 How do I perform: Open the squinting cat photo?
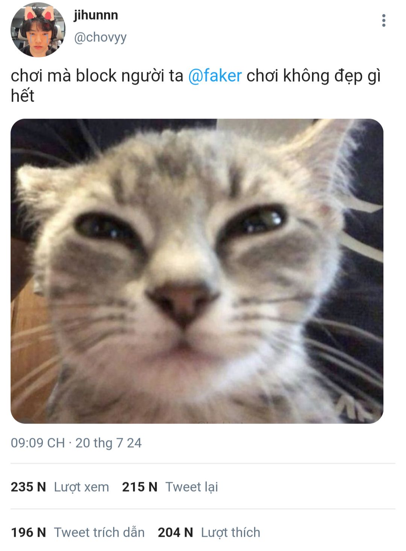pos(197,271)
